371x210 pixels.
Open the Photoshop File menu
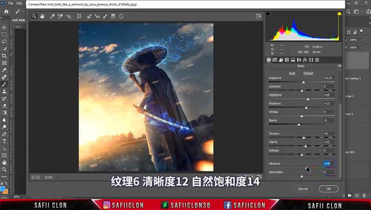[x=11, y=3]
